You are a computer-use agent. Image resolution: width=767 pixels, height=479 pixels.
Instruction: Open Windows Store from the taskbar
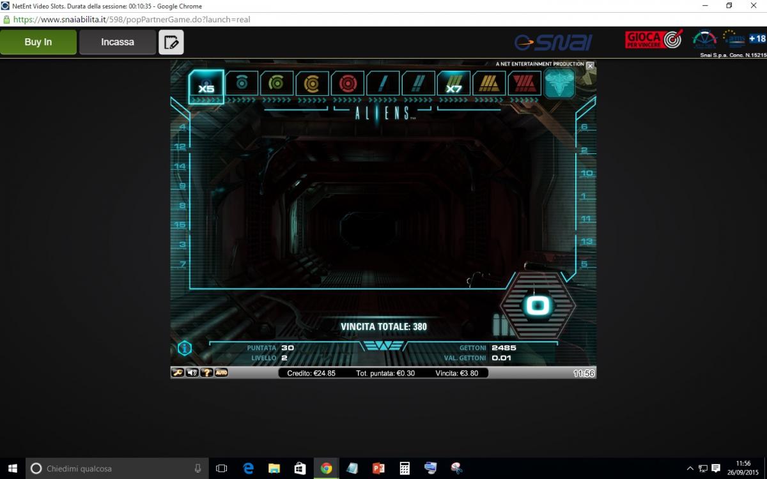point(300,468)
